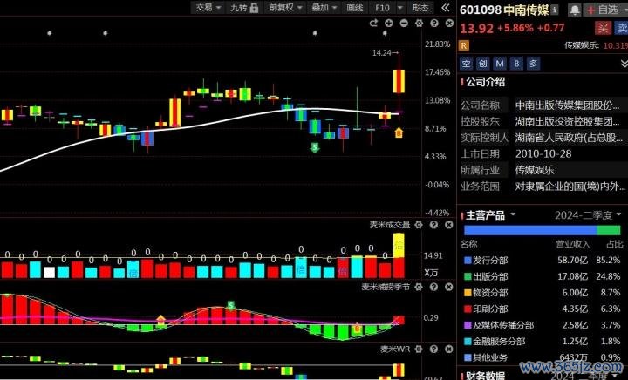The width and height of the screenshot is (628, 380).
Task: Add stock with the 自选 button
Action: pyautogui.click(x=604, y=10)
